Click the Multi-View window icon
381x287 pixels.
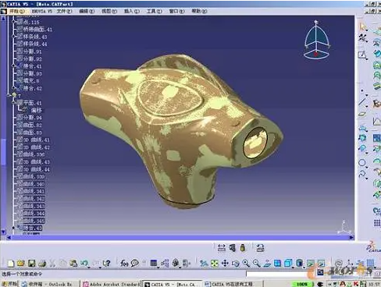[x=278, y=264]
